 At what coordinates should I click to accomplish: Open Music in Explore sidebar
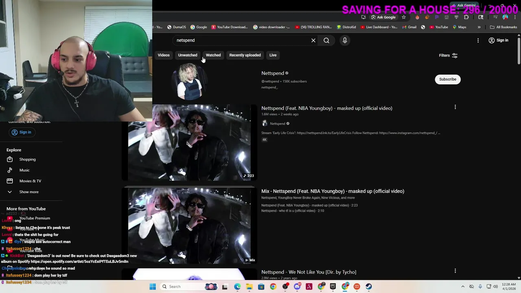pos(24,170)
